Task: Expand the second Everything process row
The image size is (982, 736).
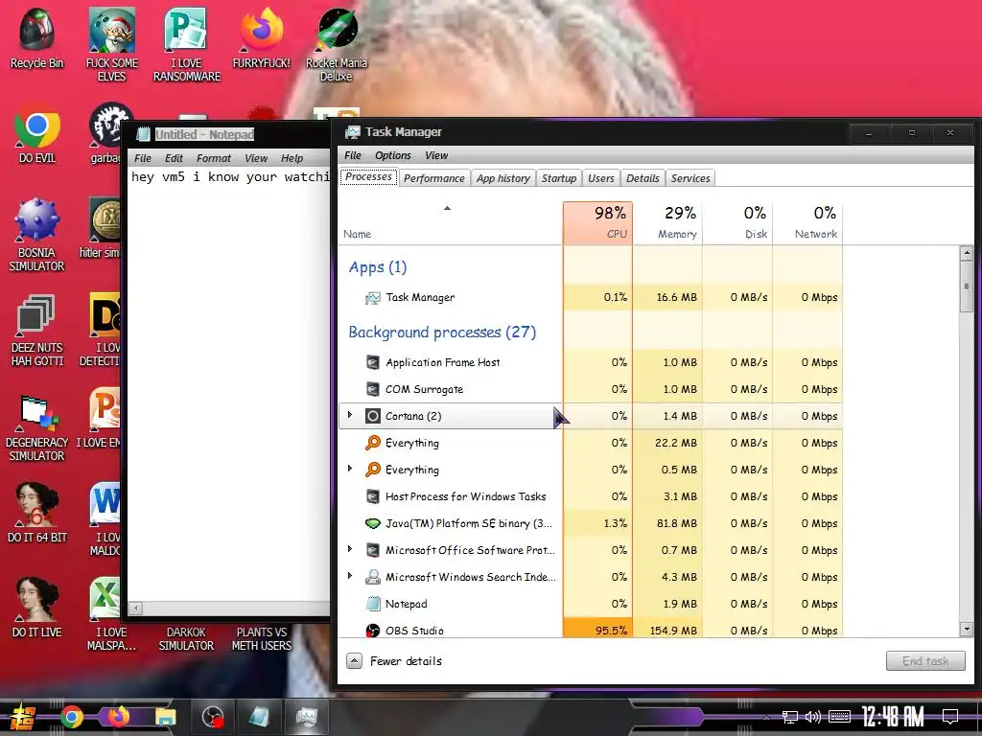Action: 350,469
